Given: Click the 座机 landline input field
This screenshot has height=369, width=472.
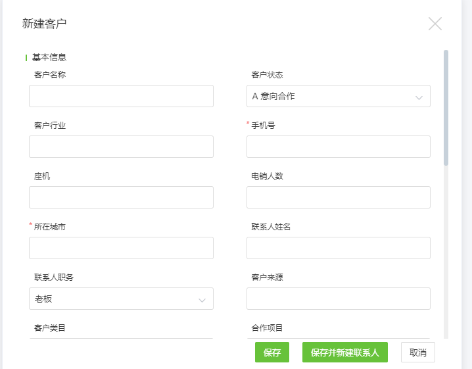Looking at the screenshot, I should pyautogui.click(x=122, y=197).
